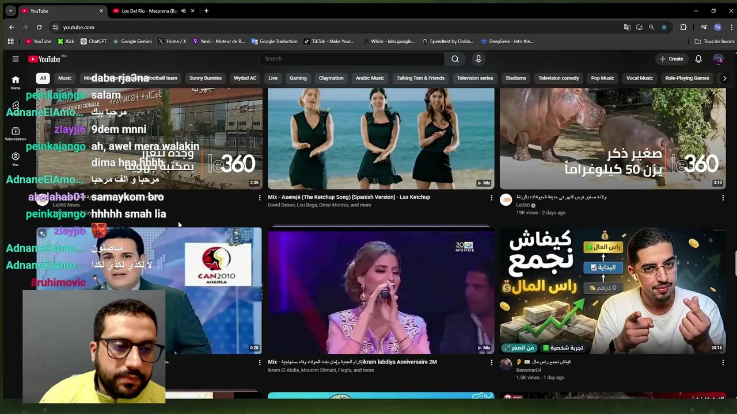
Task: Click the search magnifier button
Action: point(455,59)
